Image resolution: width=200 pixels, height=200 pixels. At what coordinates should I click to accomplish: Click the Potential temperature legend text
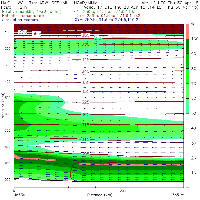pyautogui.click(x=23, y=16)
